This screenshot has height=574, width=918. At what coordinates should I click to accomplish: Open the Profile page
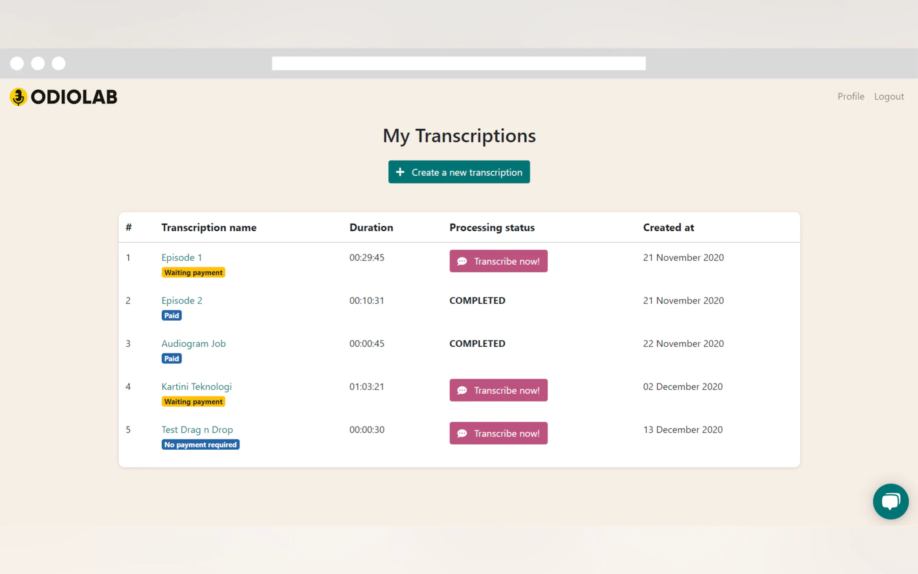[850, 97]
